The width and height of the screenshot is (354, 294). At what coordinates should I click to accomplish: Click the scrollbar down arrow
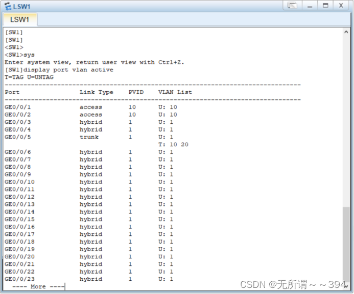click(346, 286)
